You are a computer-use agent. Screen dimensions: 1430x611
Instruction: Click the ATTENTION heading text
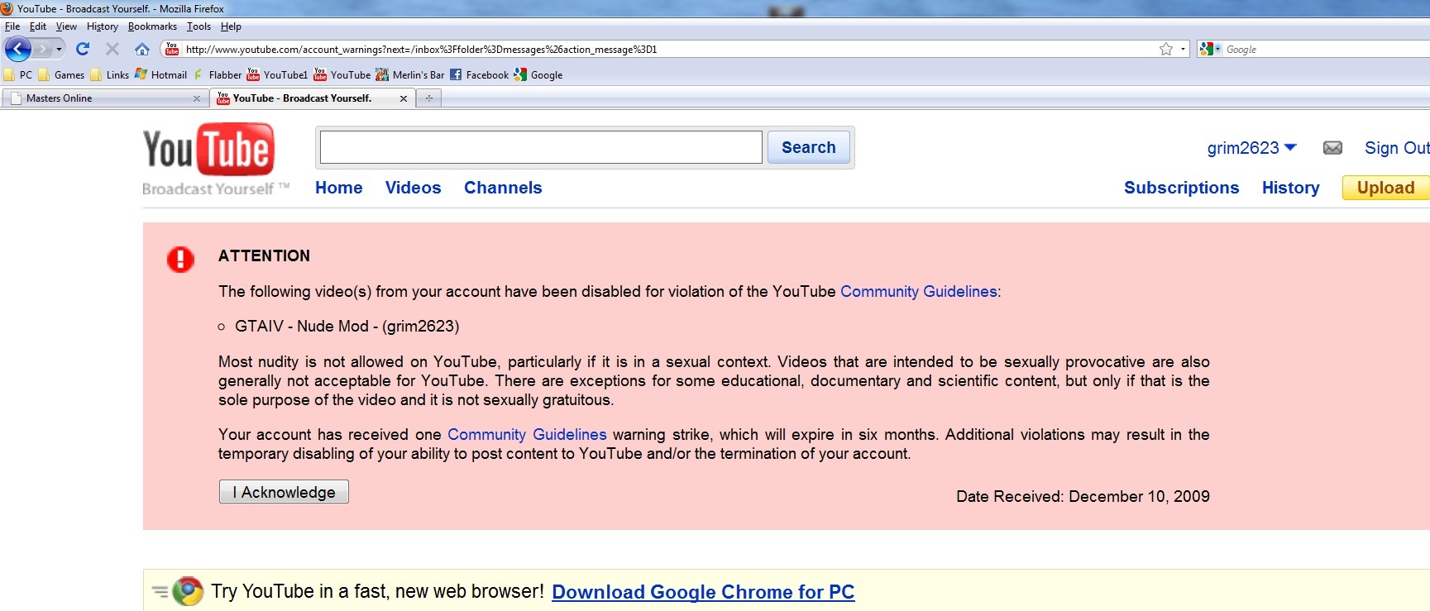coord(264,255)
